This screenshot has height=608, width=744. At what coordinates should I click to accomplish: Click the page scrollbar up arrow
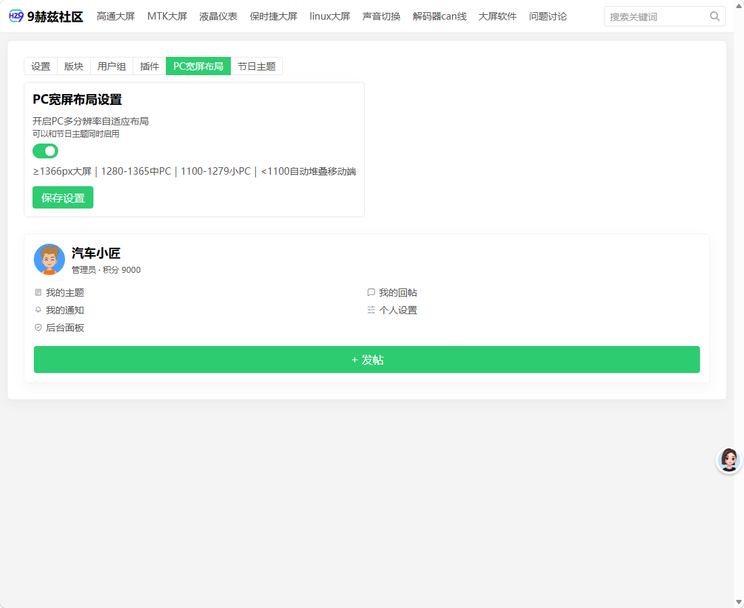click(x=739, y=5)
